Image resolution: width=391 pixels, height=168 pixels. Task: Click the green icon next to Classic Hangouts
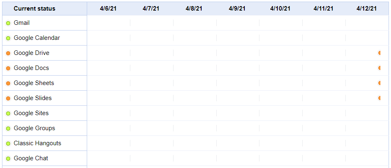pyautogui.click(x=8, y=144)
